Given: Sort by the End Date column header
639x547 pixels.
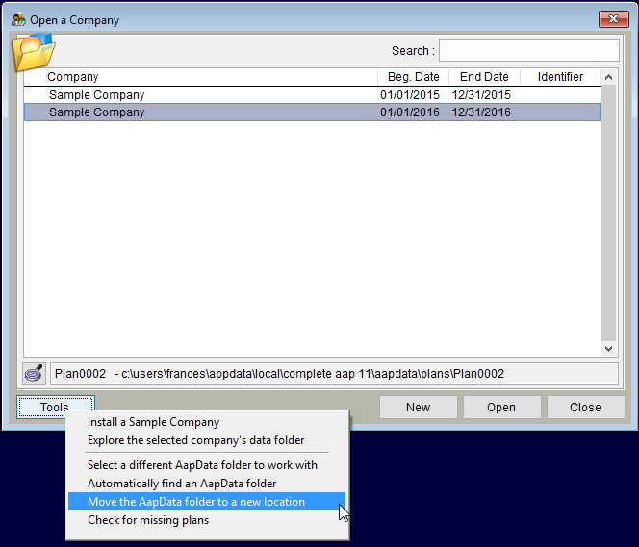Looking at the screenshot, I should pyautogui.click(x=484, y=77).
